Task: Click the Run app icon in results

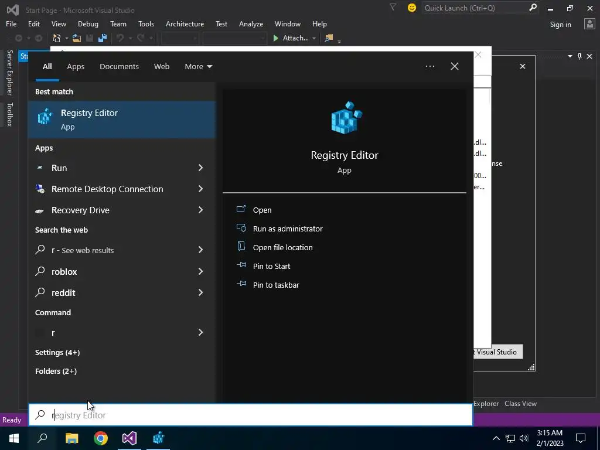Action: (40, 168)
